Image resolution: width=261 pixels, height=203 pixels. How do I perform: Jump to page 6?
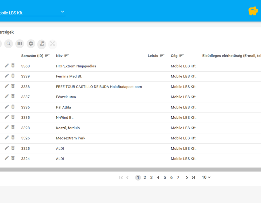point(171,177)
